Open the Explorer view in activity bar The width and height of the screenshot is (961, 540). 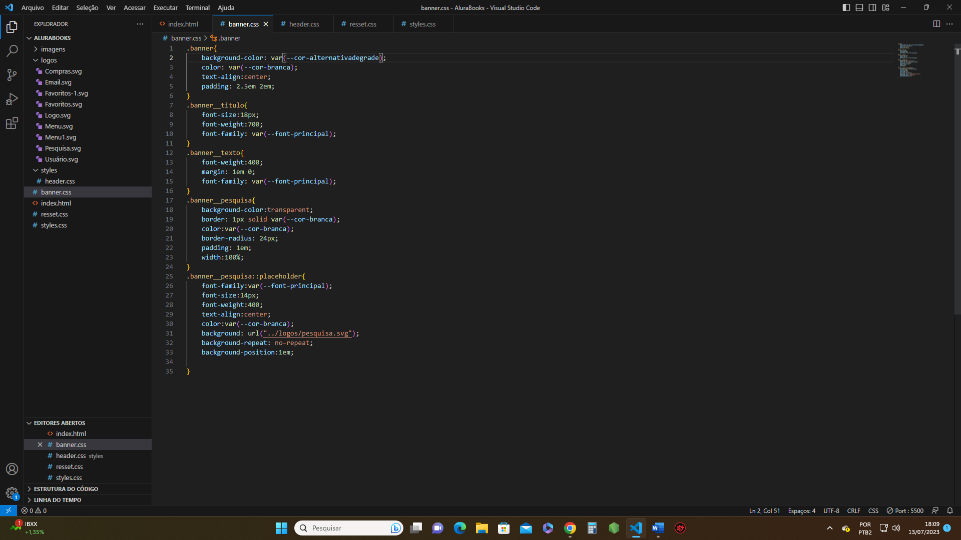tap(12, 26)
